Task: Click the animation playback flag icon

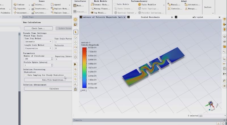Action: pyautogui.click(x=75, y=64)
